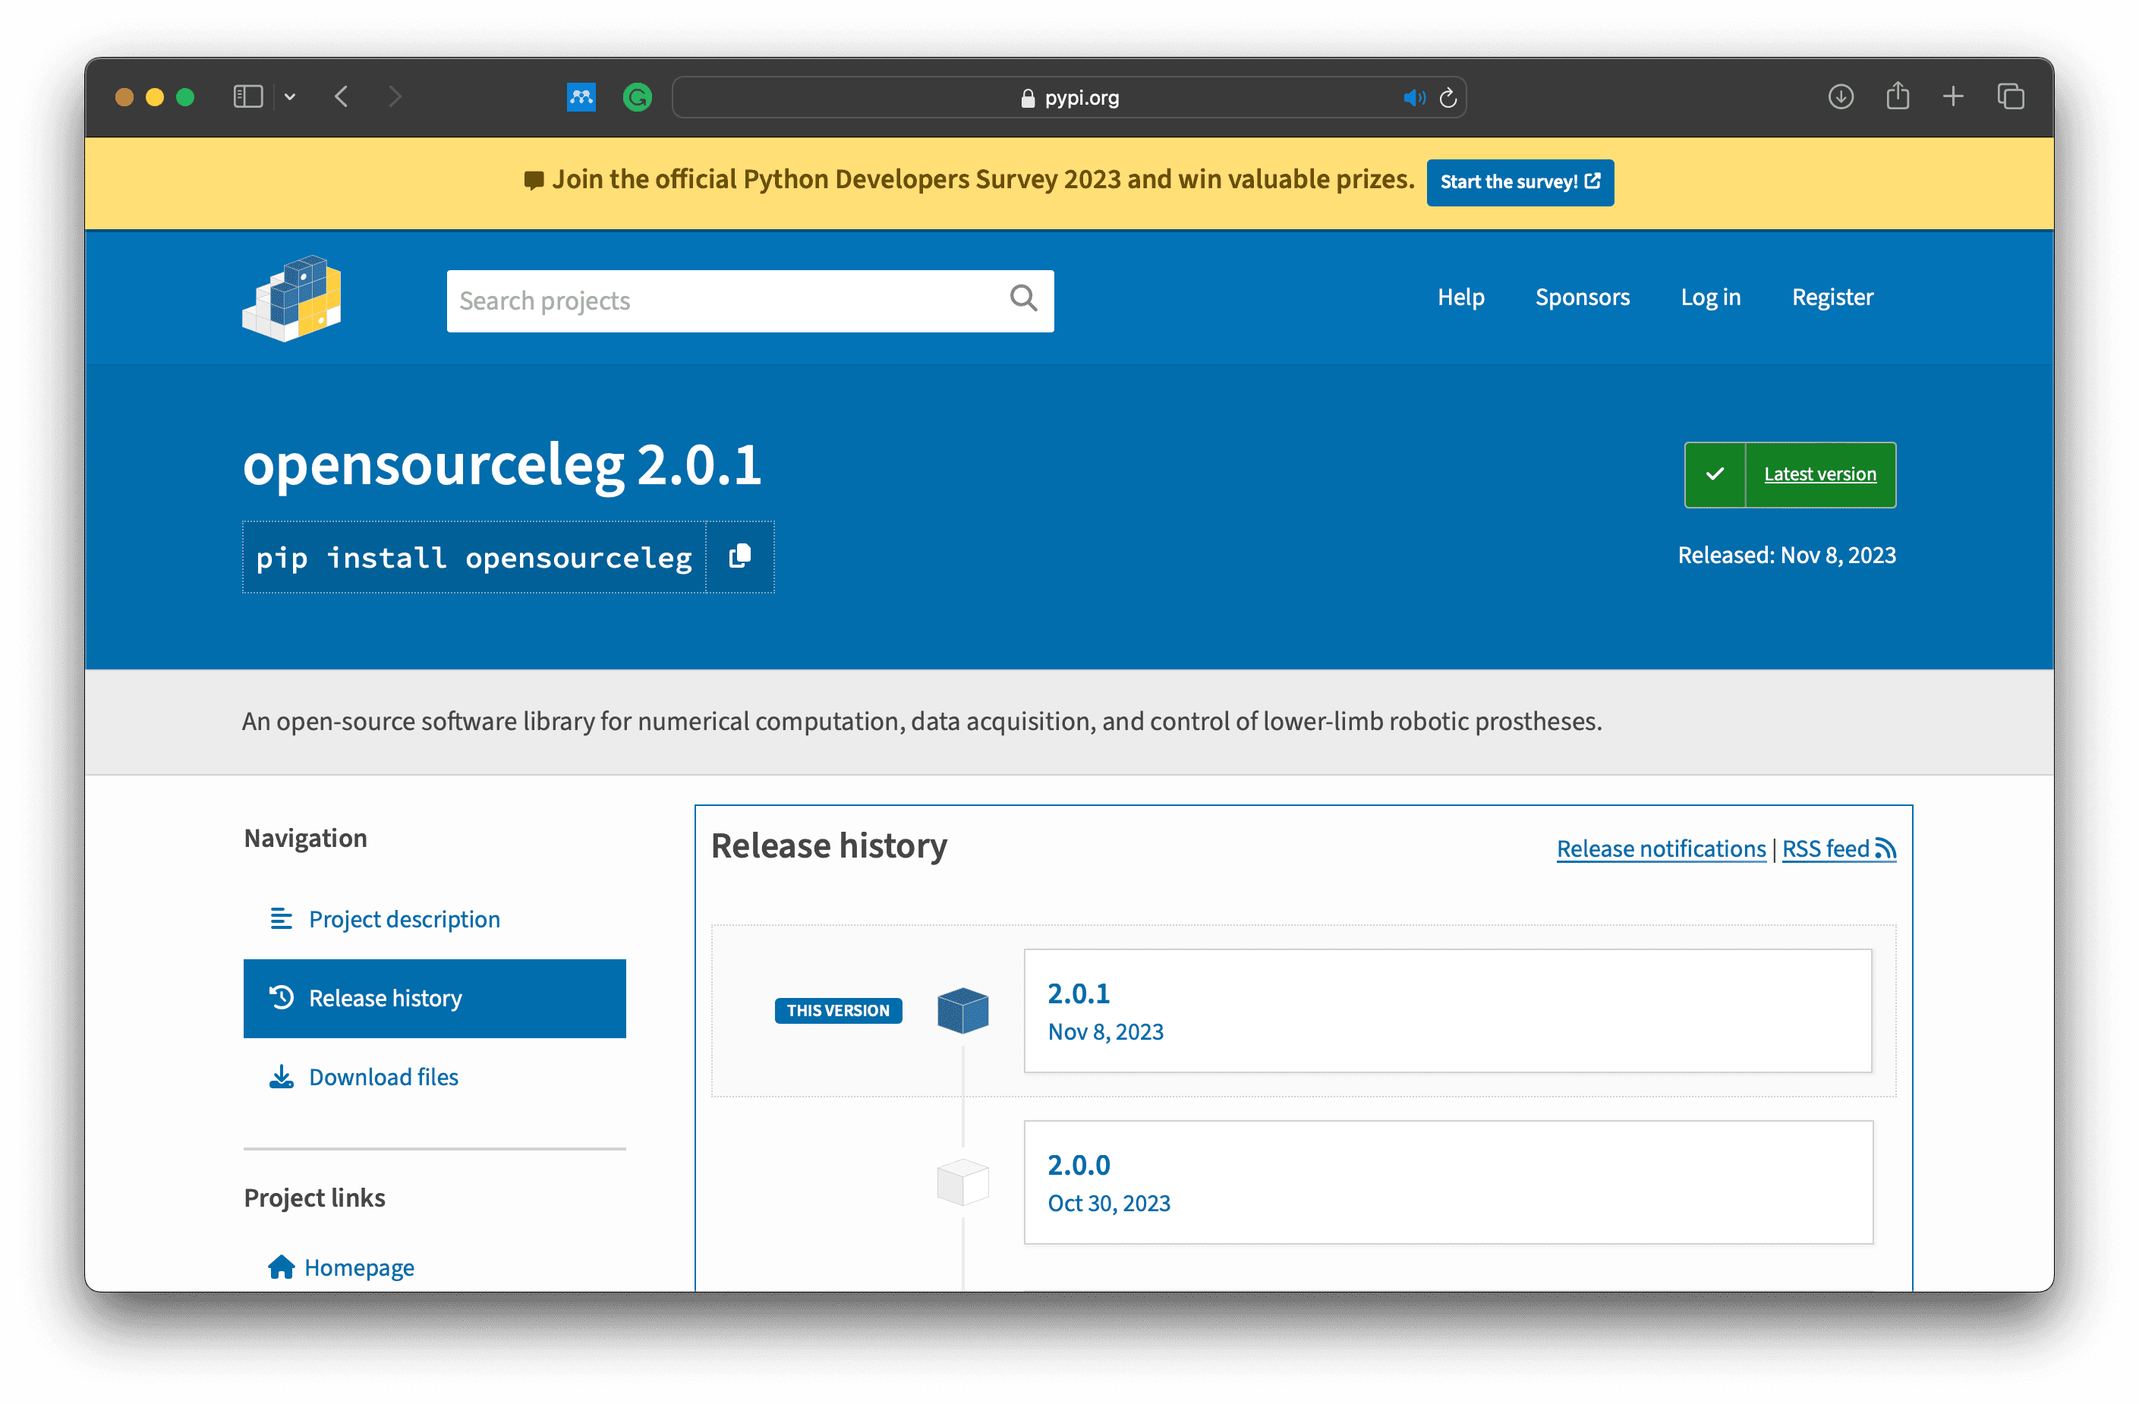The image size is (2139, 1404).
Task: Open Project description tab
Action: point(435,918)
